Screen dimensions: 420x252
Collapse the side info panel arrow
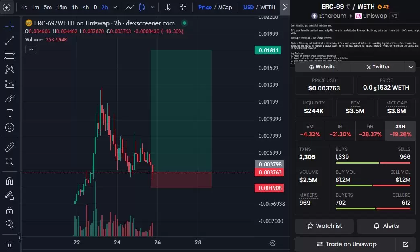[285, 7]
